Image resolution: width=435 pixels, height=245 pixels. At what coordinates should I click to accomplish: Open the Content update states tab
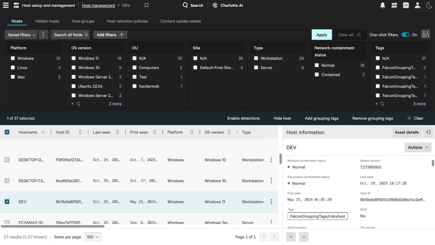[x=181, y=21]
